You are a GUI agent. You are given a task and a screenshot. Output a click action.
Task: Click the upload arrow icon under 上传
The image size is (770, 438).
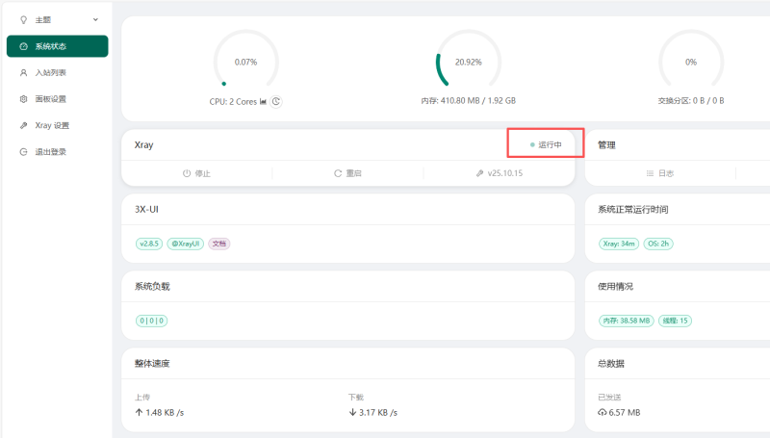(139, 412)
